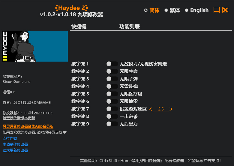Click the 数字键 8 hotkey label
The width and height of the screenshot is (234, 166).
click(x=80, y=116)
